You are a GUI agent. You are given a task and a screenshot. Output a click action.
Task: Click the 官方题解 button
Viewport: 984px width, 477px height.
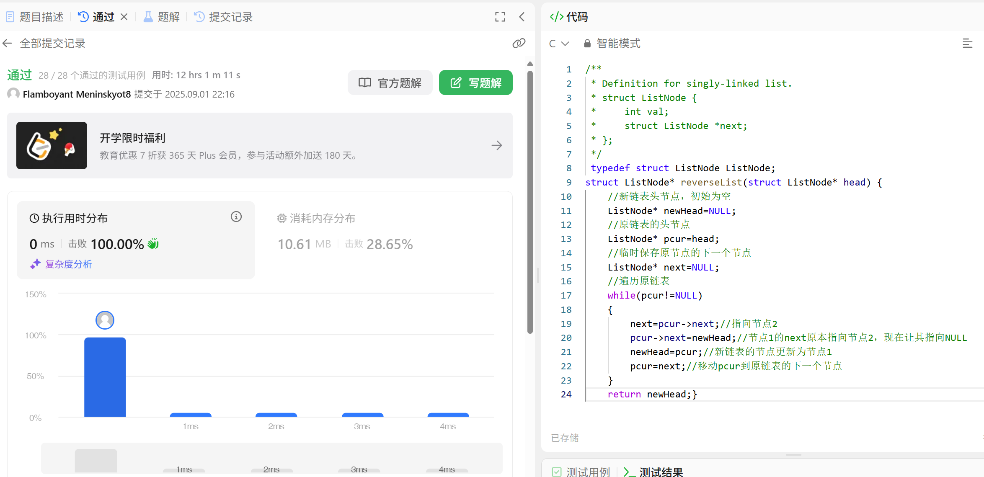390,83
